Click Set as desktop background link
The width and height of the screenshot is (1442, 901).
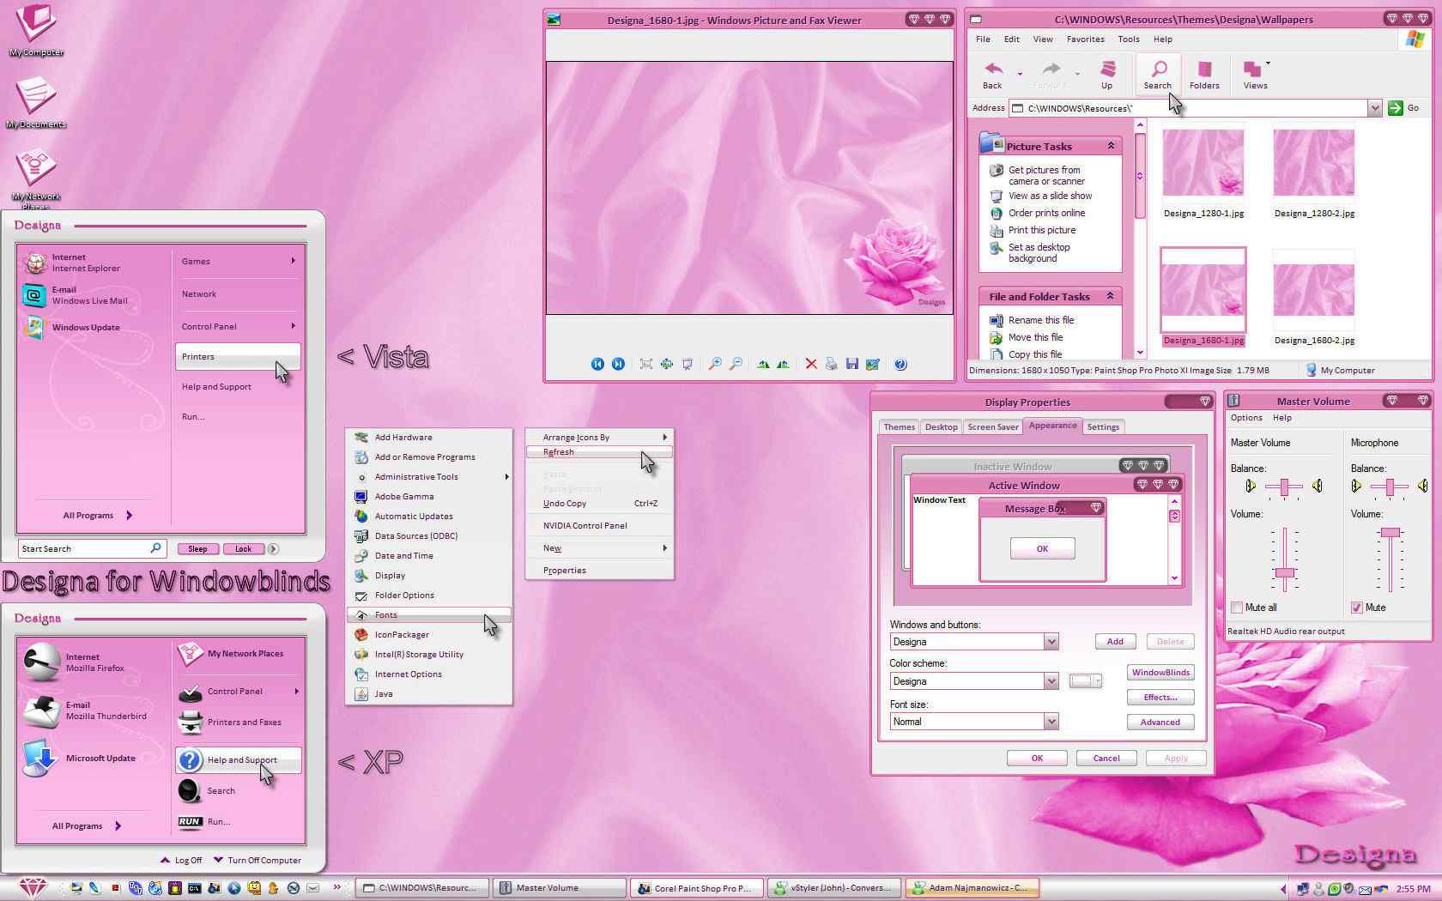[x=1039, y=253]
